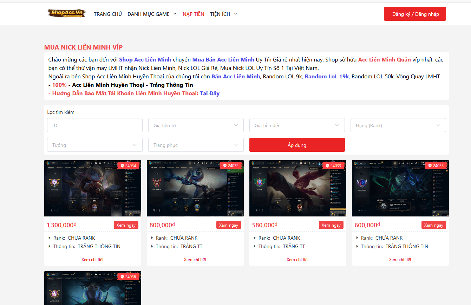471x305 pixels.
Task: Expand chevron next to DANH MỤC GAME
Action: click(175, 14)
